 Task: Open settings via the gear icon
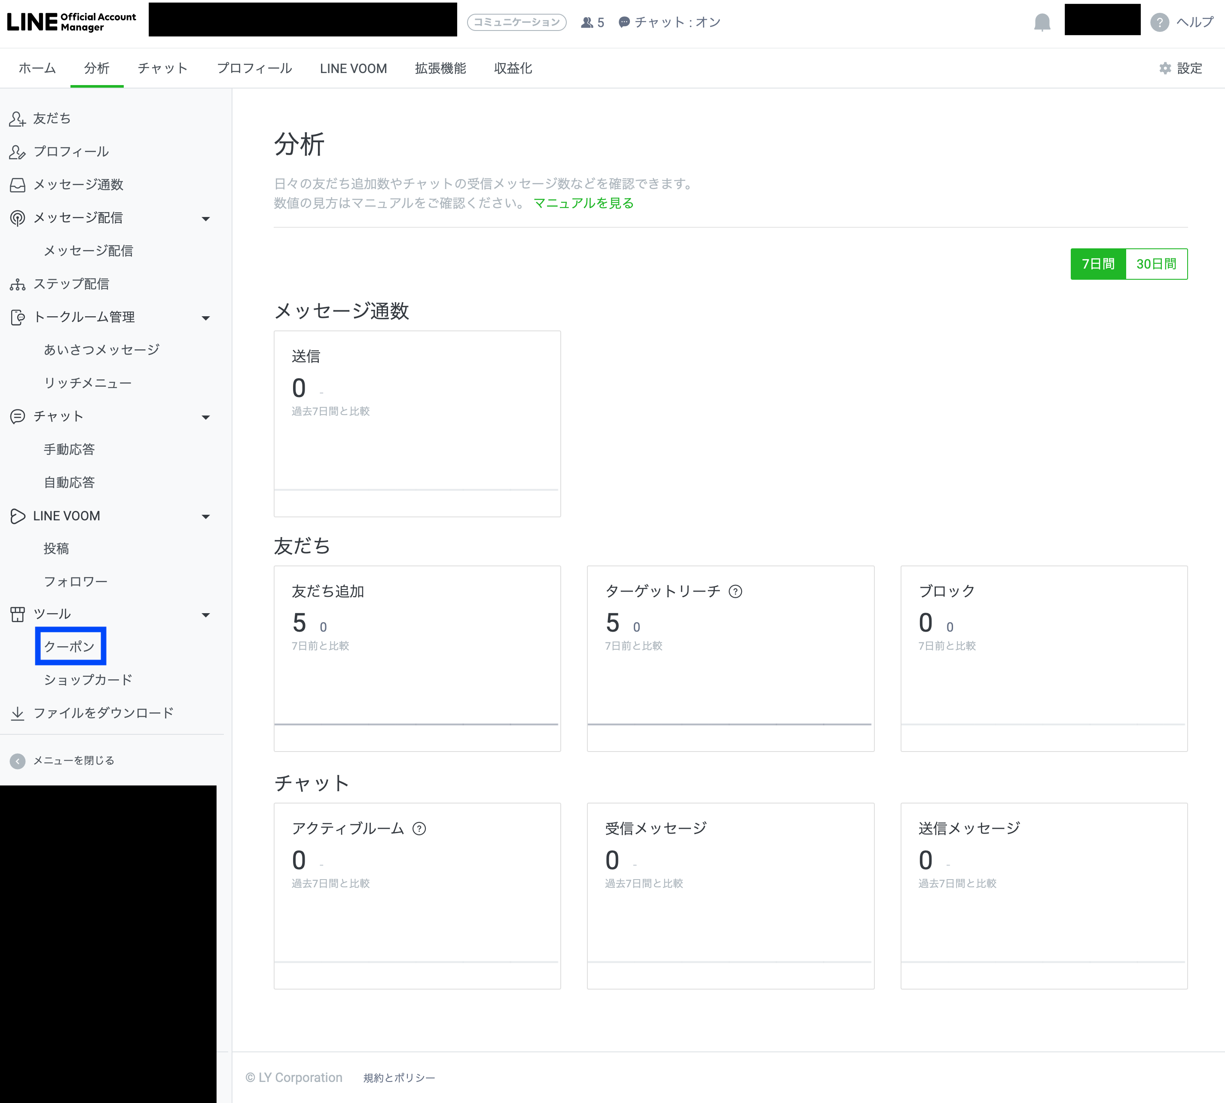1164,68
